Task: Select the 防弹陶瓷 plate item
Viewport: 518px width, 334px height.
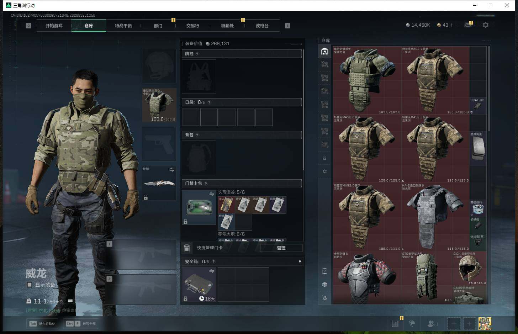Action: coord(478,149)
